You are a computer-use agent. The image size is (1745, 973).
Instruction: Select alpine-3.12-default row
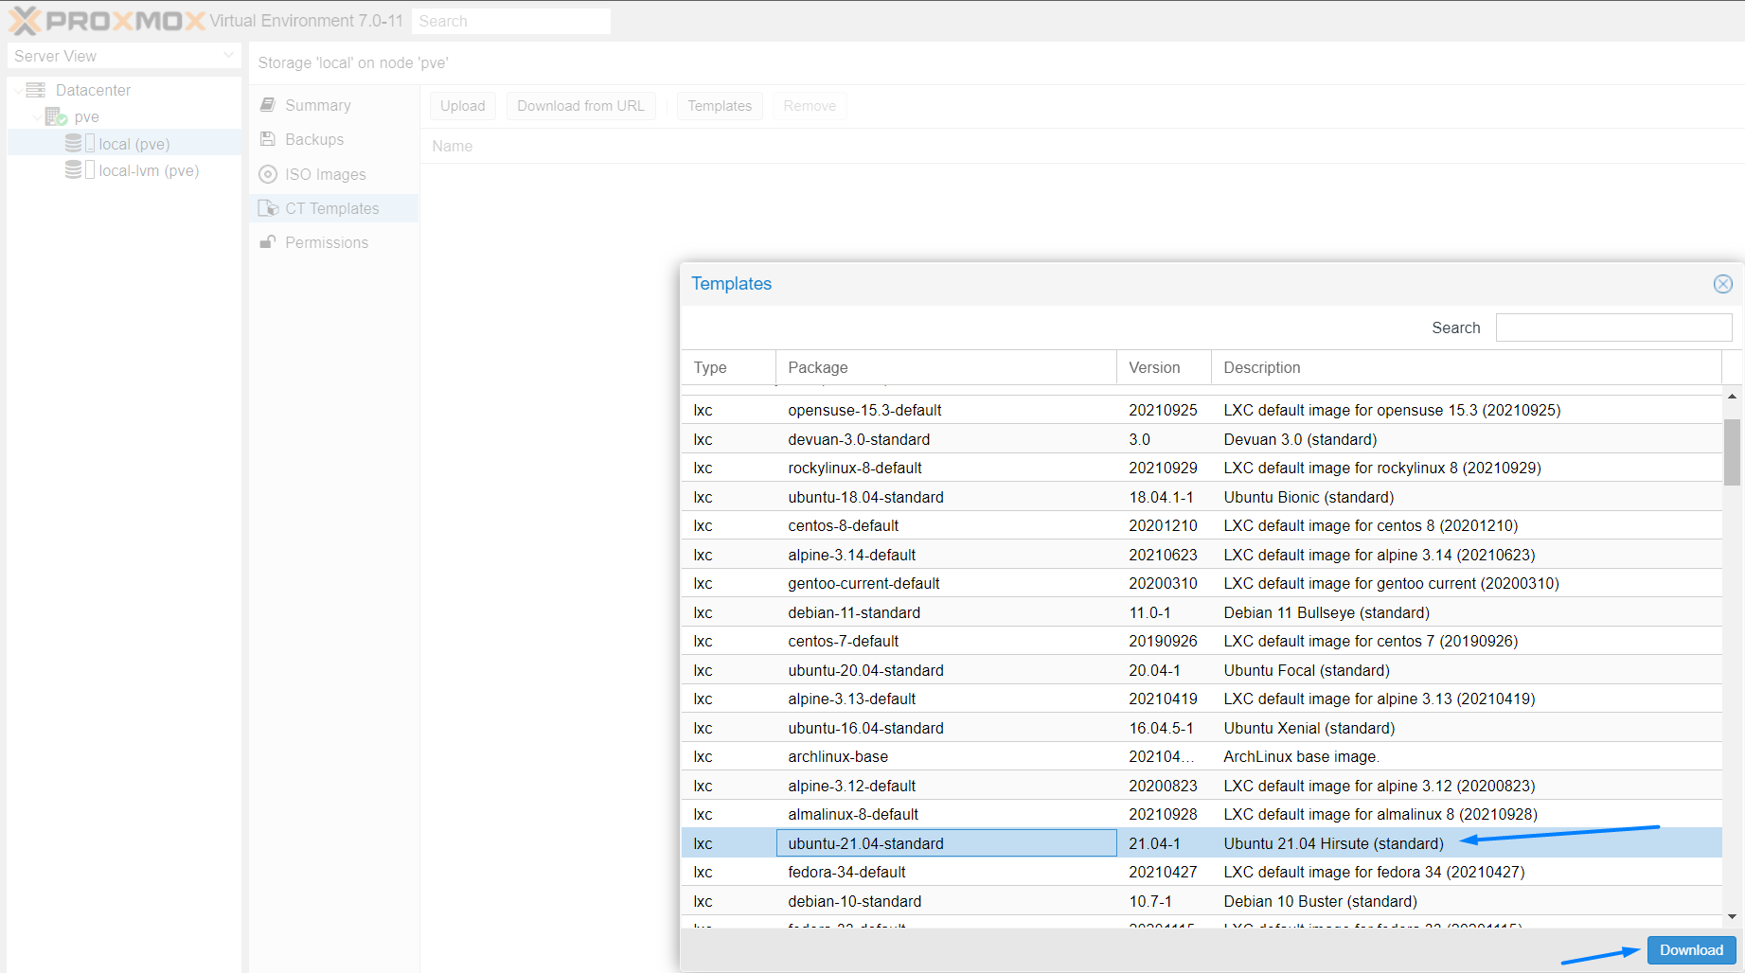pyautogui.click(x=1202, y=786)
